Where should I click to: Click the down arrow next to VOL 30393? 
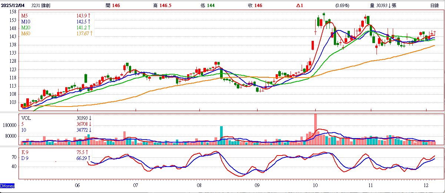point(90,118)
